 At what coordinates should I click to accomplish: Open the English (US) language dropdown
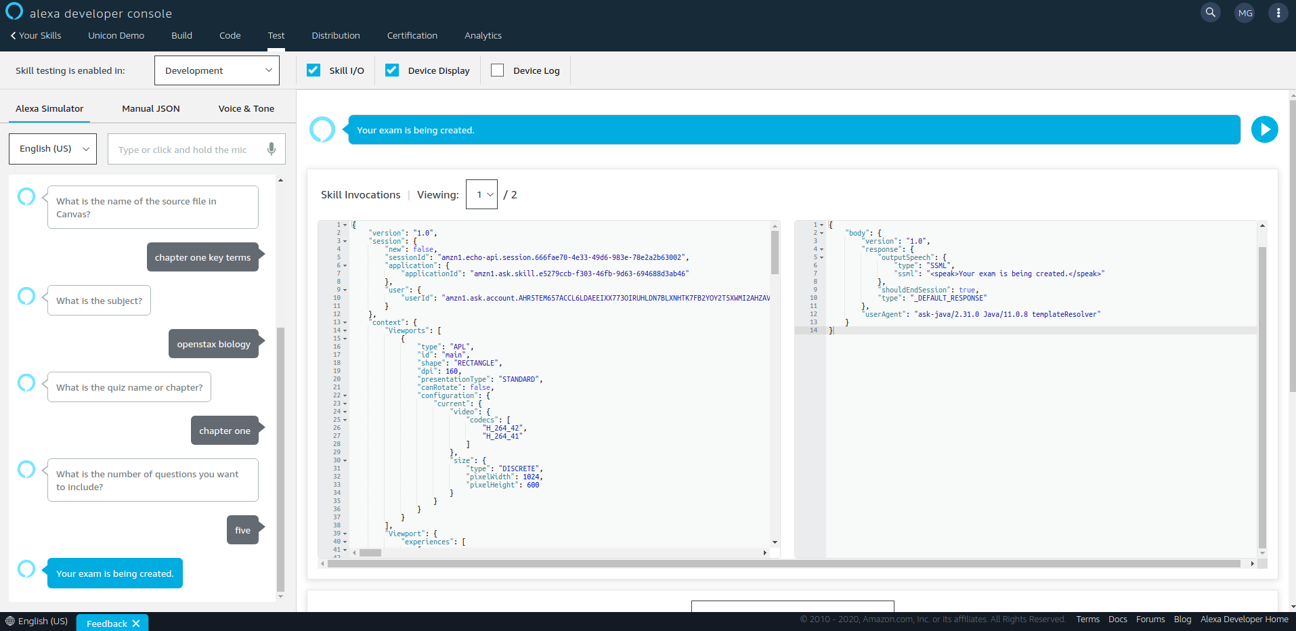53,148
